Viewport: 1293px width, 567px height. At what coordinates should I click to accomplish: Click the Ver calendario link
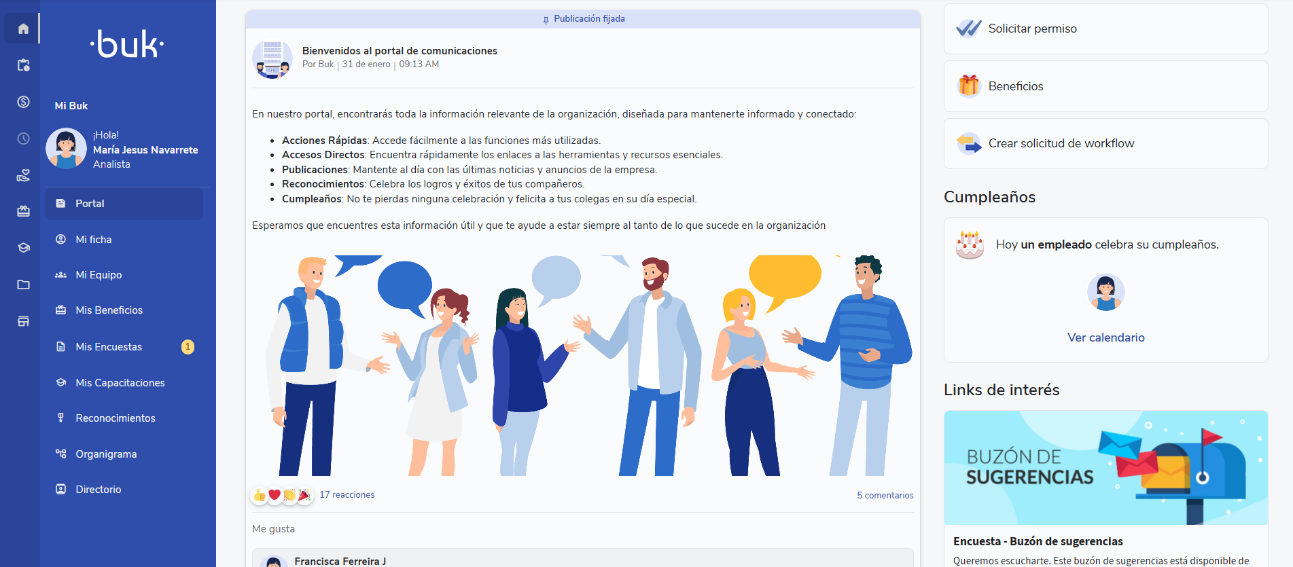[1105, 337]
